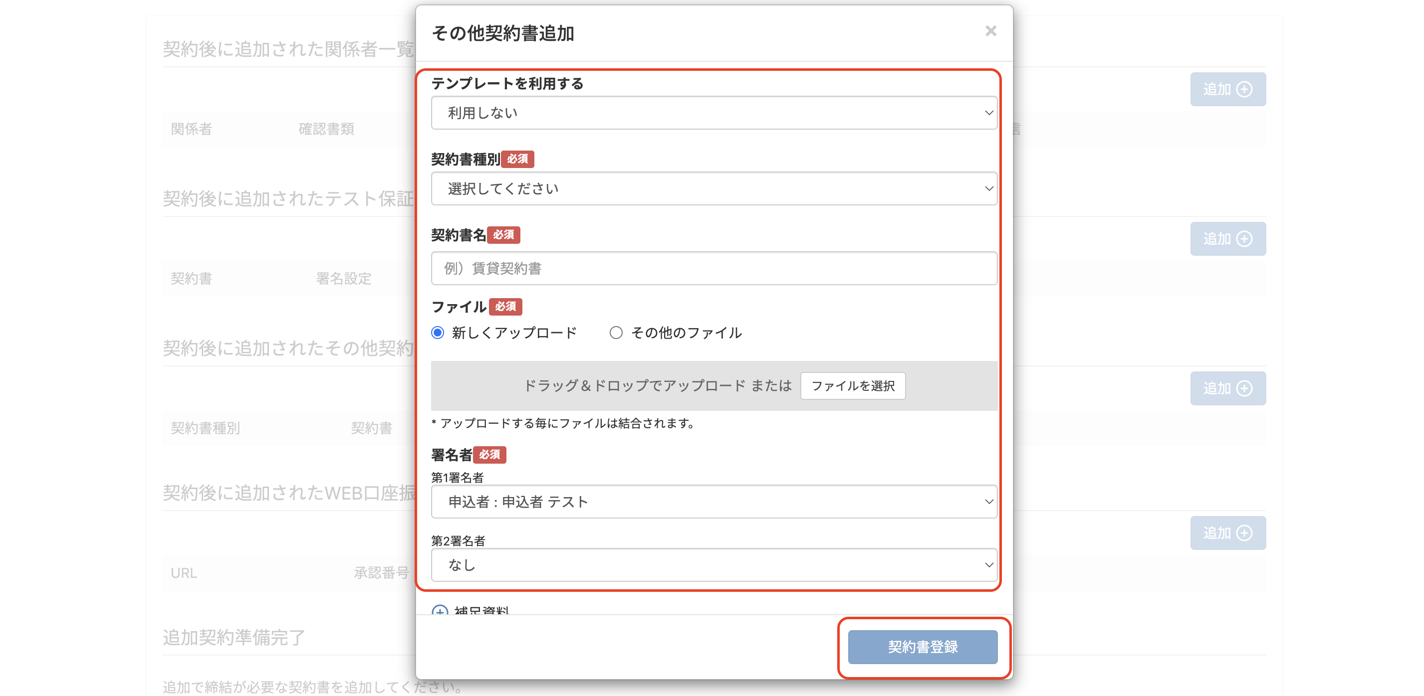Close the その他契約書追加 dialog
Image resolution: width=1424 pixels, height=696 pixels.
coord(990,31)
